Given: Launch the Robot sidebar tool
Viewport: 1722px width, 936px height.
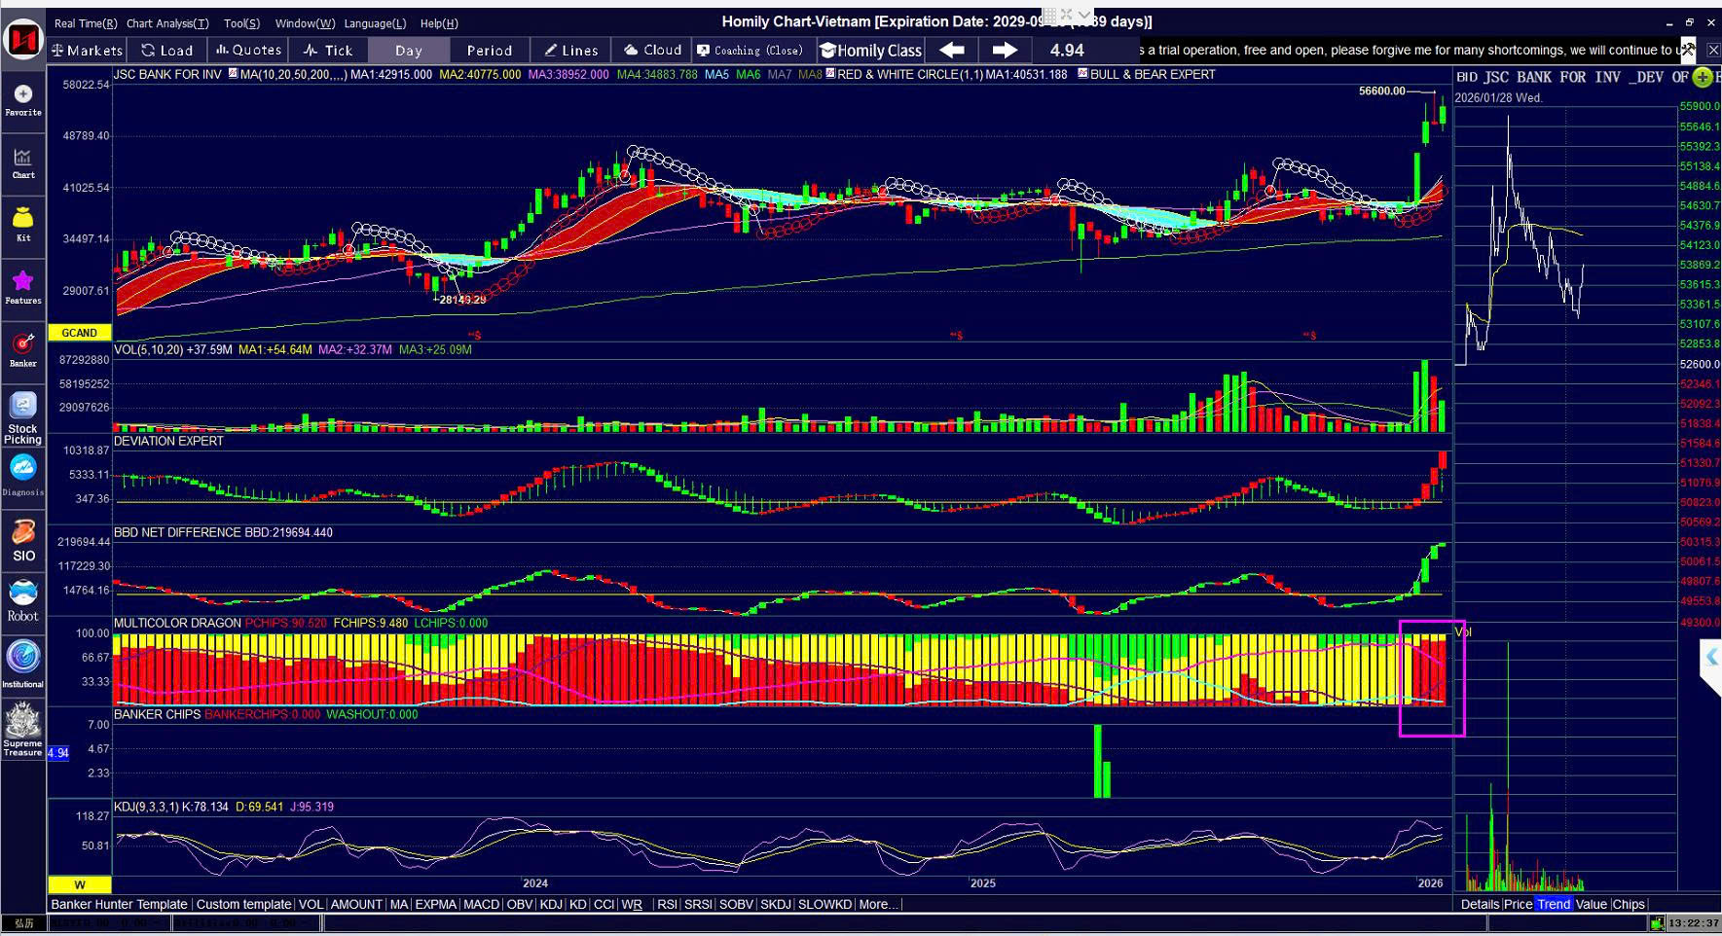Looking at the screenshot, I should [23, 599].
